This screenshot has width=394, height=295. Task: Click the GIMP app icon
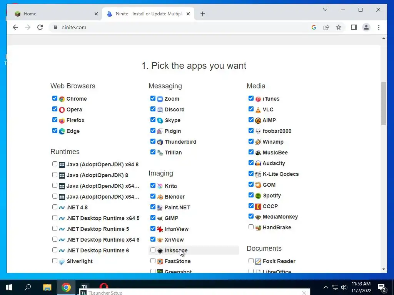coord(160,218)
